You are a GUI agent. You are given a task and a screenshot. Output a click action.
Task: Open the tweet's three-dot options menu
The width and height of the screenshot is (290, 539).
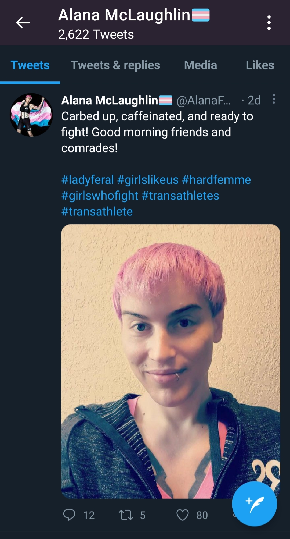tap(274, 99)
